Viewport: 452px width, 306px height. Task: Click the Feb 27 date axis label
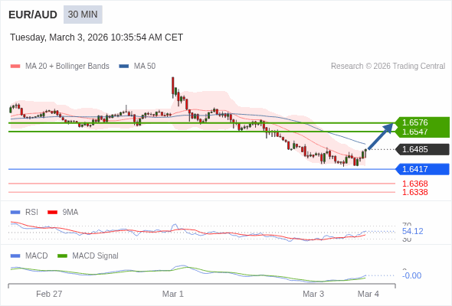49,294
